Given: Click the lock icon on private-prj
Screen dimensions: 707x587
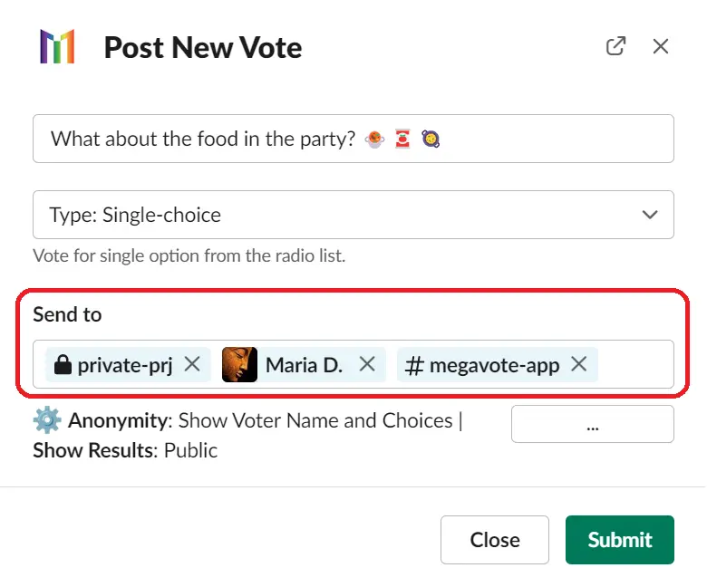Looking at the screenshot, I should 63,364.
